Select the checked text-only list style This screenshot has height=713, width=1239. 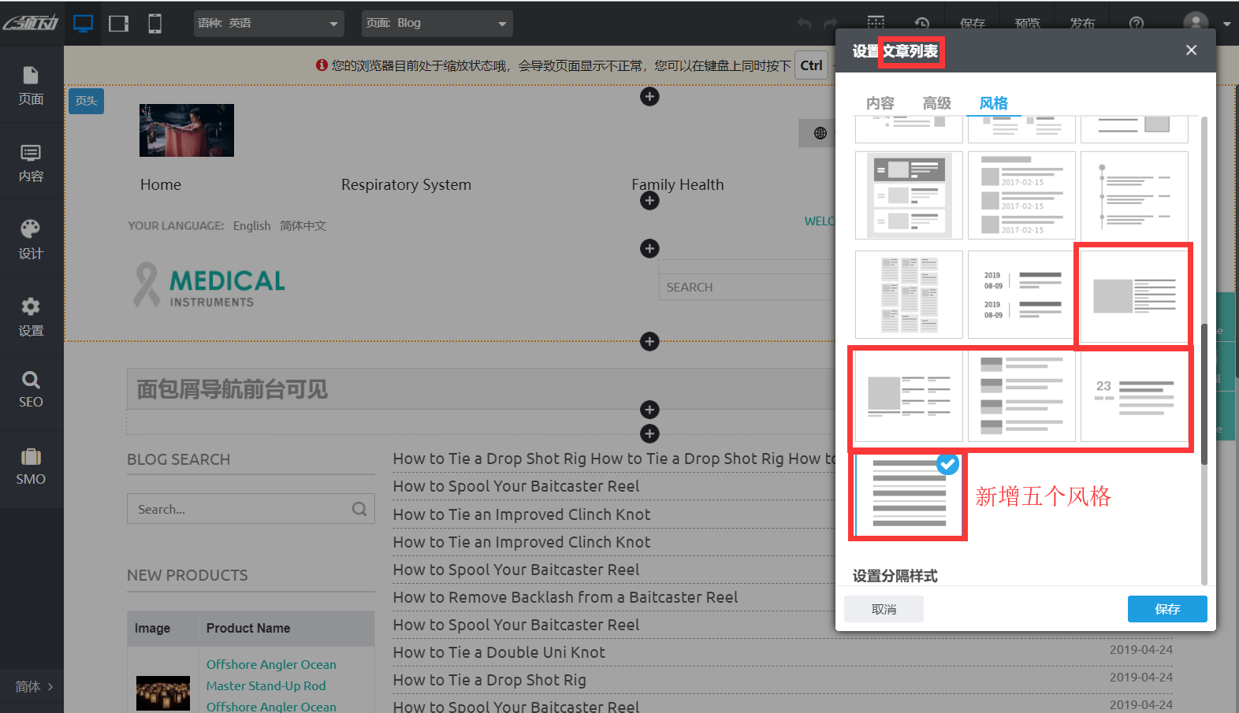tap(909, 495)
